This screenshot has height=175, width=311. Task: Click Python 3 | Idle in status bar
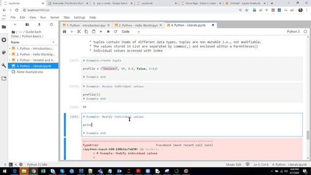37,165
